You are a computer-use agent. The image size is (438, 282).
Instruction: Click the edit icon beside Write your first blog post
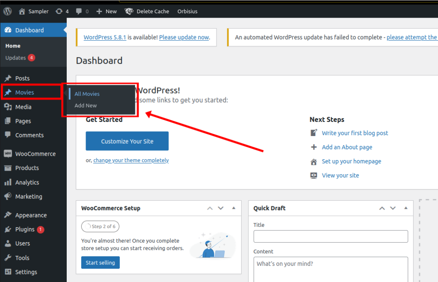pyautogui.click(x=314, y=133)
